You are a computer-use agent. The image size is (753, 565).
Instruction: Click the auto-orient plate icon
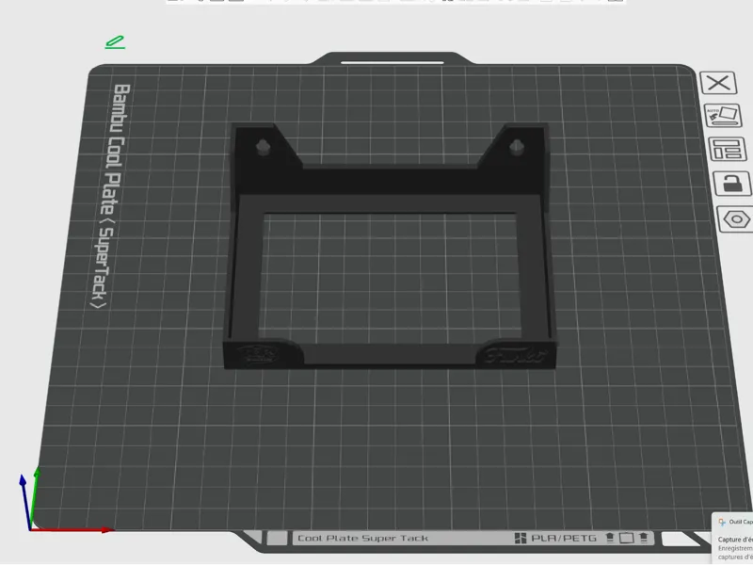[x=723, y=115]
